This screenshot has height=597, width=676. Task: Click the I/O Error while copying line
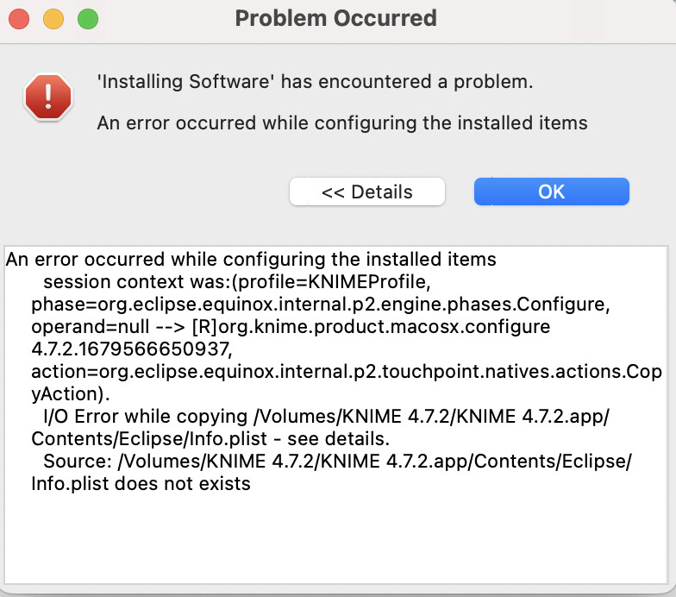(x=326, y=416)
